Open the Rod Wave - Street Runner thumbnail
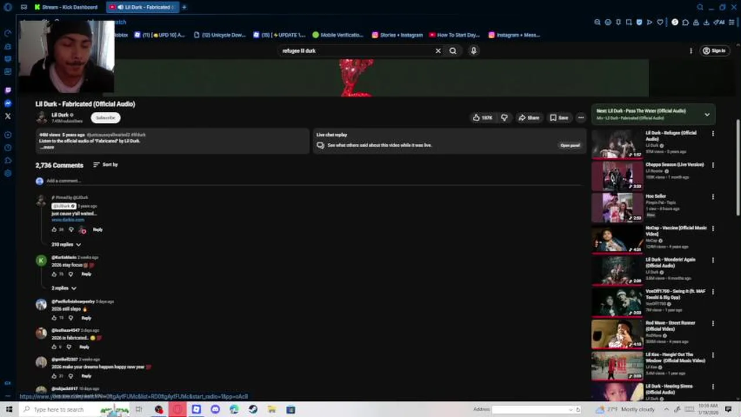This screenshot has width=741, height=417. 617,334
